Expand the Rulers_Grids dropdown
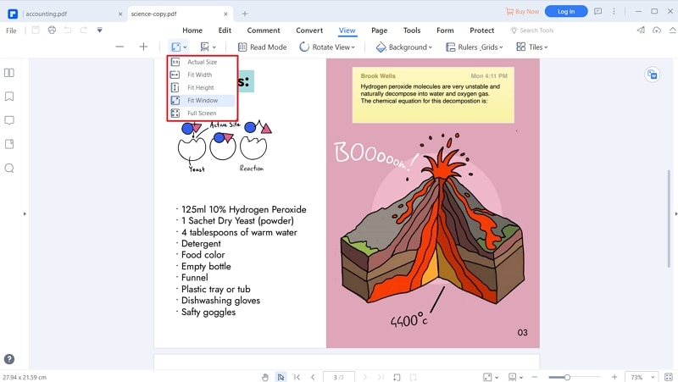This screenshot has height=382, width=678. 475,47
